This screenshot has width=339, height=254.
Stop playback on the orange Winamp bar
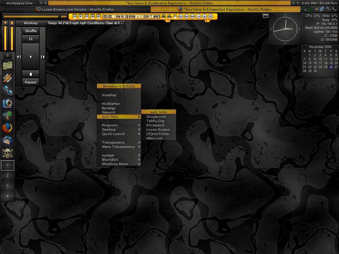point(93,17)
